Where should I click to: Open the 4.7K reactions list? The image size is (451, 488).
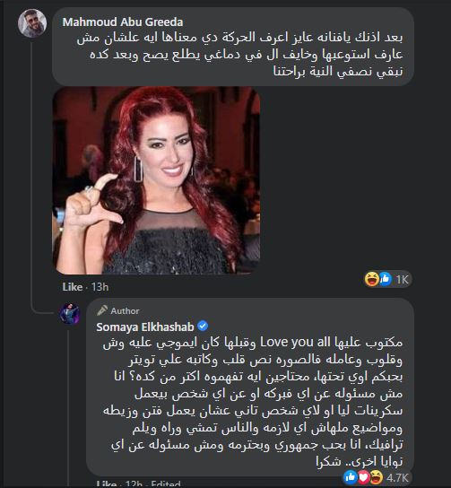(x=397, y=477)
